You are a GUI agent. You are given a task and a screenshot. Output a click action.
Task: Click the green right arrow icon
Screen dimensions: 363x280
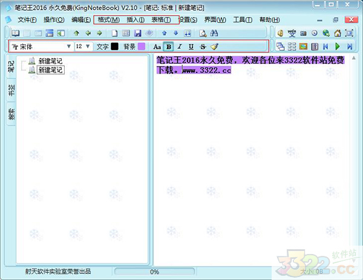[x=100, y=33]
